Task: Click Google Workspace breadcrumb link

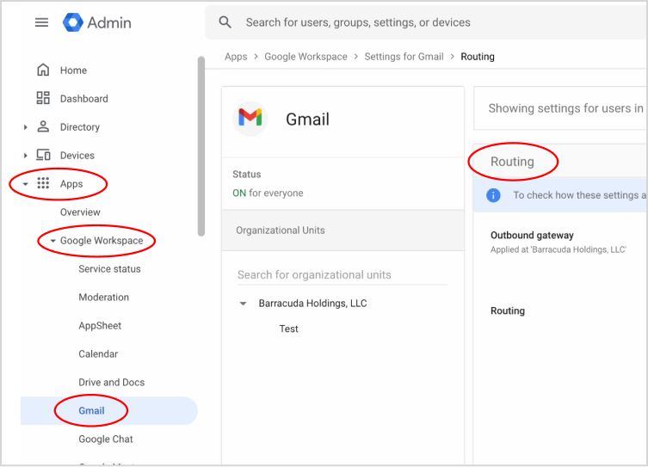Action: 305,57
